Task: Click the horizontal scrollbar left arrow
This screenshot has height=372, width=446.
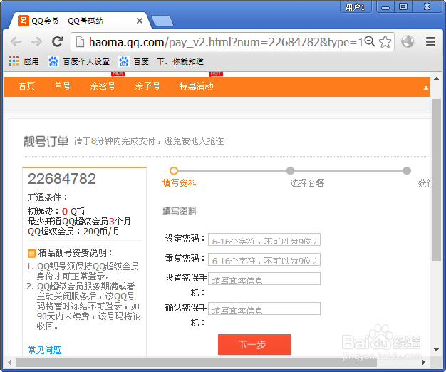Action: pos(9,362)
